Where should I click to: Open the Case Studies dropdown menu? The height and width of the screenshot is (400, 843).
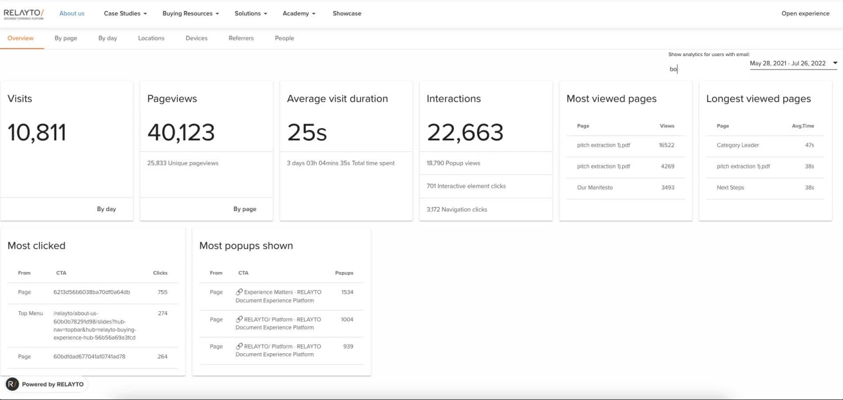tap(125, 13)
